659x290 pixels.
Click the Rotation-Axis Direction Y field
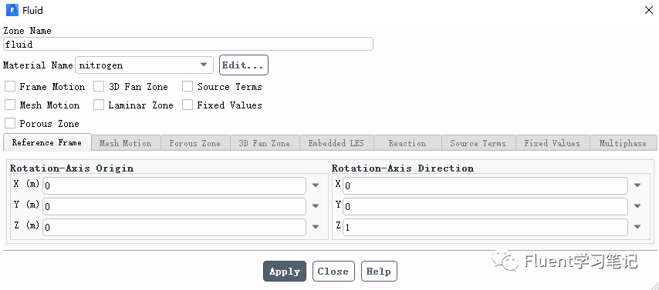coord(485,206)
